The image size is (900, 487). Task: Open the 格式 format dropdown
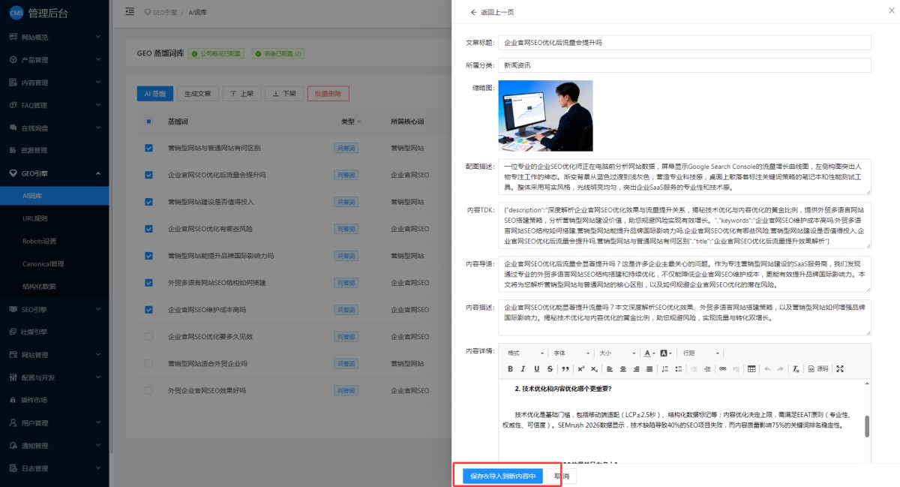[525, 353]
